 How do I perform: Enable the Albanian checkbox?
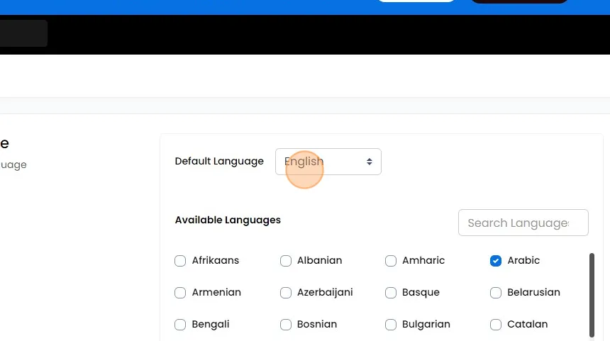(x=286, y=260)
